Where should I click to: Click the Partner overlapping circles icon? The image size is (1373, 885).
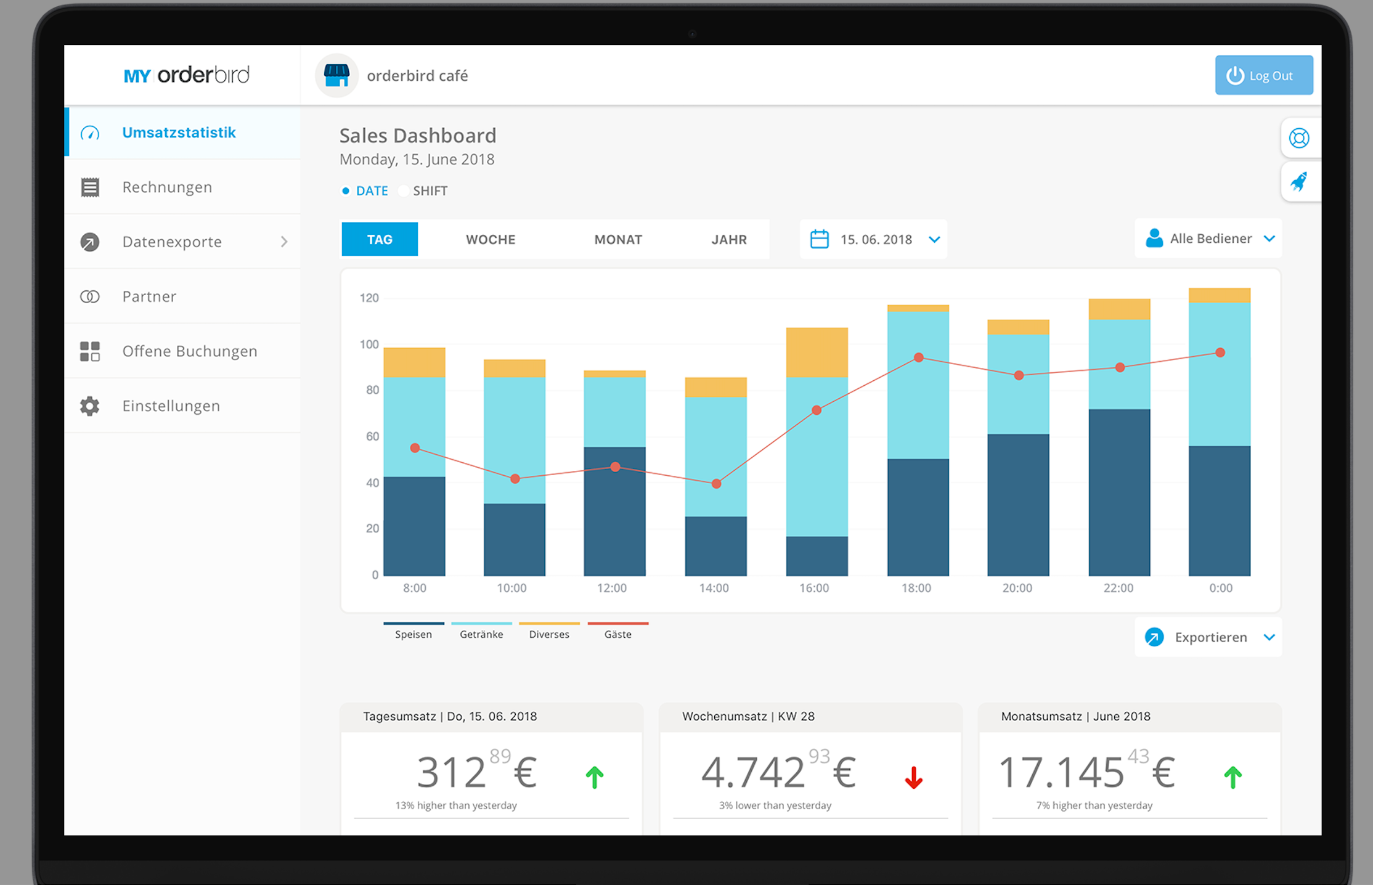(90, 297)
